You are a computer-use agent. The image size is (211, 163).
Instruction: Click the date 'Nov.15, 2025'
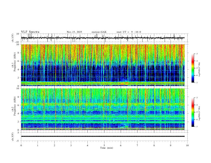click(x=74, y=32)
